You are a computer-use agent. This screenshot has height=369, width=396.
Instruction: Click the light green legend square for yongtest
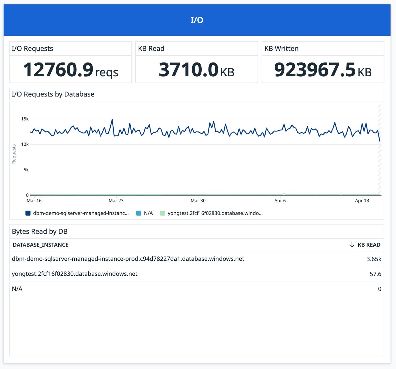[162, 213]
